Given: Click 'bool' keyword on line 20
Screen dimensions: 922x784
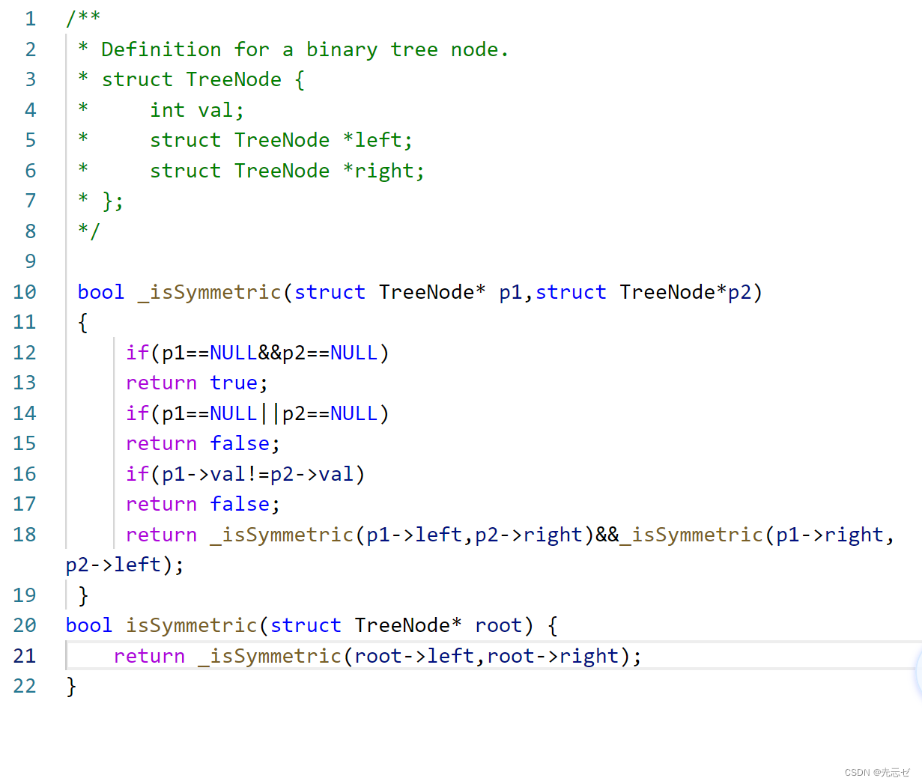Looking at the screenshot, I should coord(89,625).
